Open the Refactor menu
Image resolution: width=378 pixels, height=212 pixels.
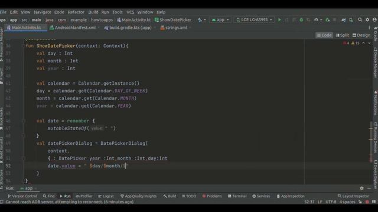(x=76, y=12)
